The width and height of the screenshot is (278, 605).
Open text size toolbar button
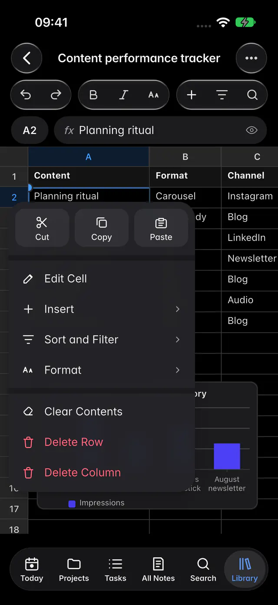pos(153,95)
